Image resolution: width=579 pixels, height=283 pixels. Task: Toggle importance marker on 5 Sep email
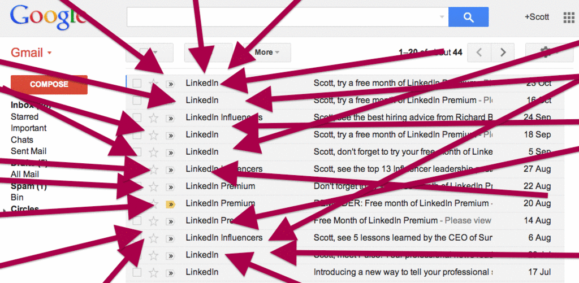[170, 152]
